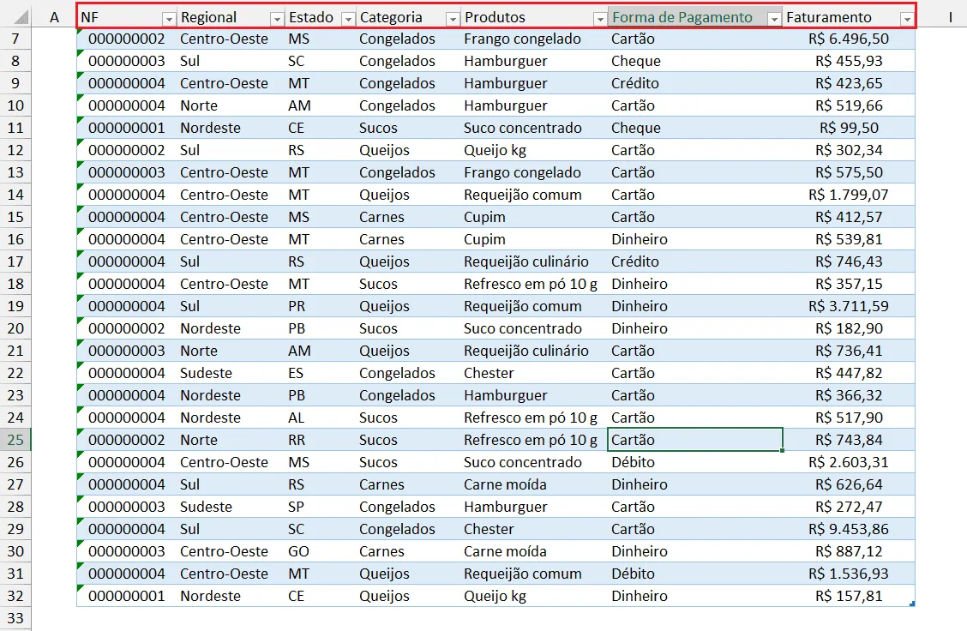The width and height of the screenshot is (967, 631).
Task: Select NF 000000001 in row 11
Action: click(x=126, y=128)
